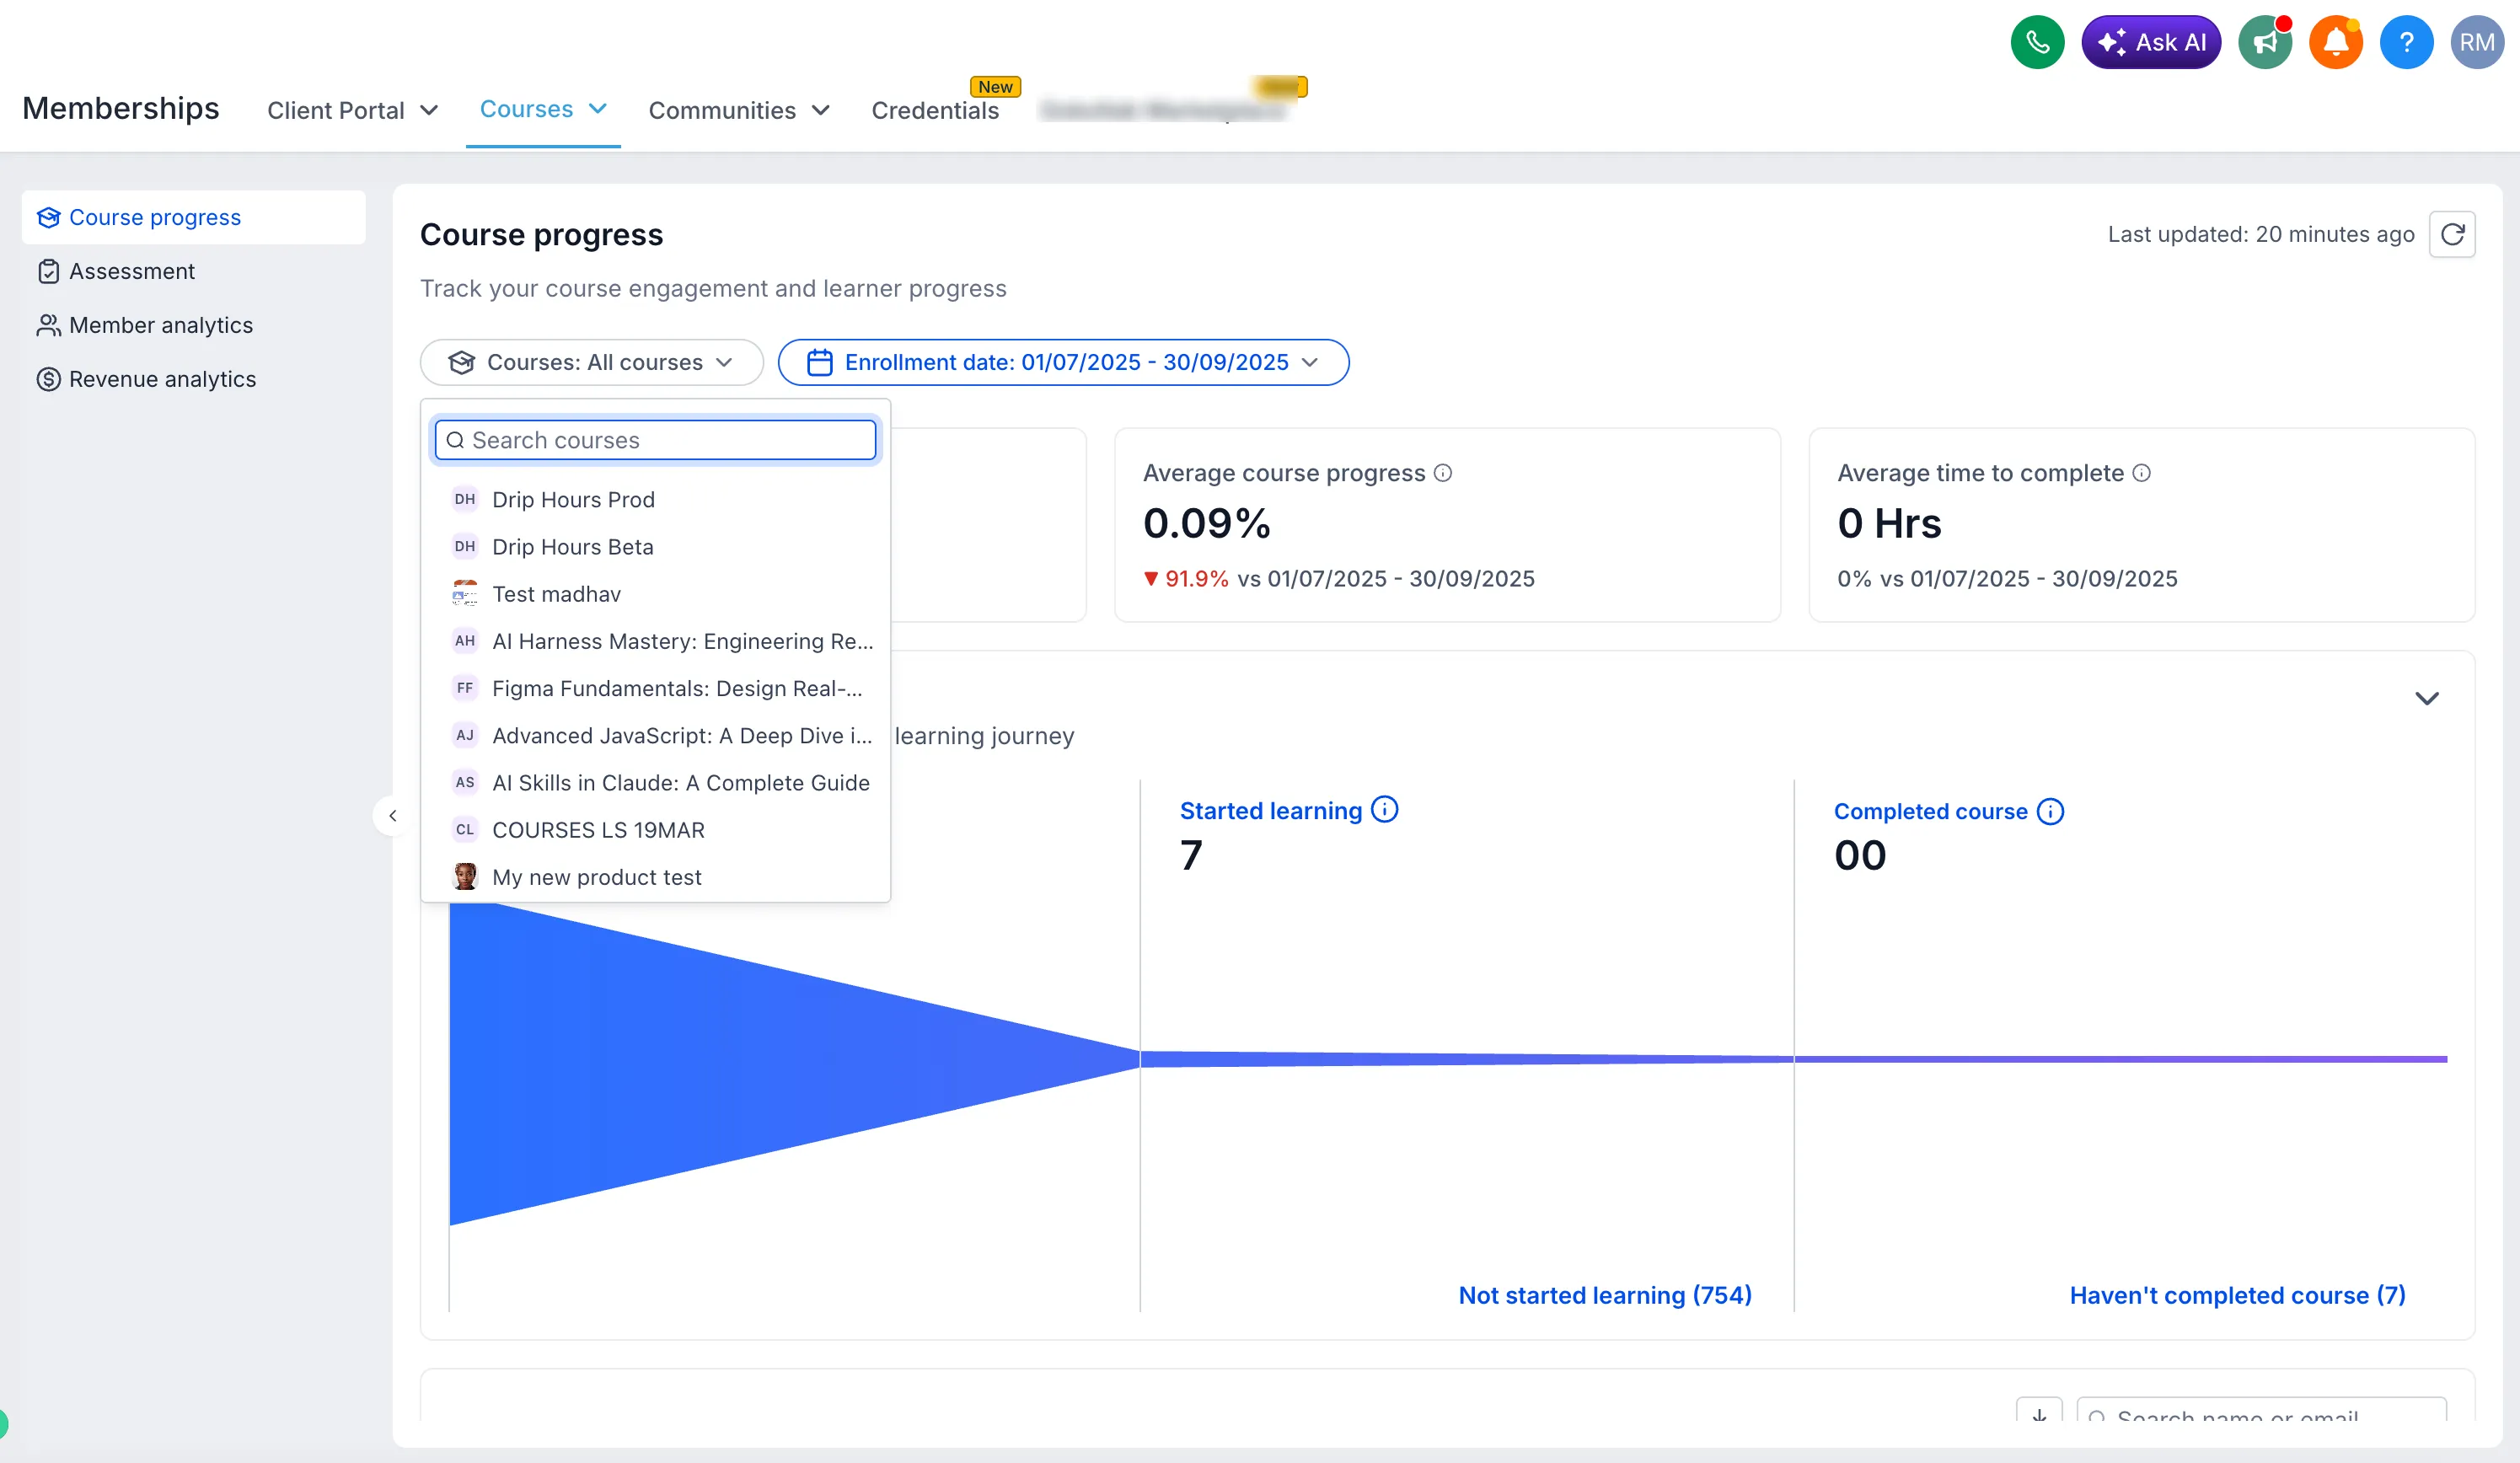Open the megaphone announcements icon
Image resolution: width=2520 pixels, height=1463 pixels.
coord(2265,42)
